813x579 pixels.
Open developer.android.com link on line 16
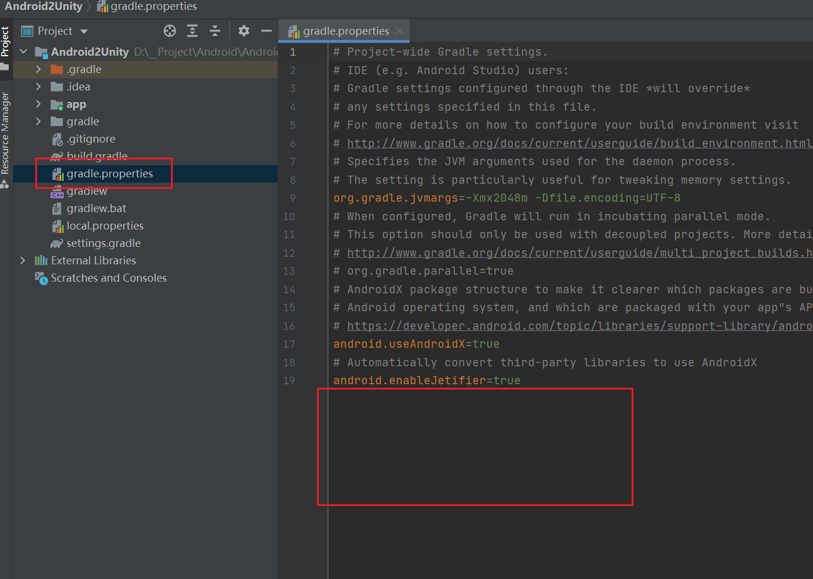coord(579,326)
